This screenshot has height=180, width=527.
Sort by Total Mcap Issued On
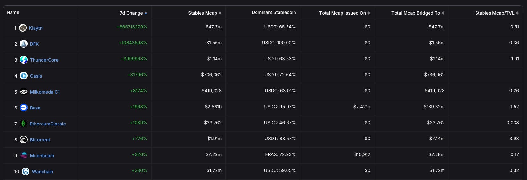click(x=344, y=13)
